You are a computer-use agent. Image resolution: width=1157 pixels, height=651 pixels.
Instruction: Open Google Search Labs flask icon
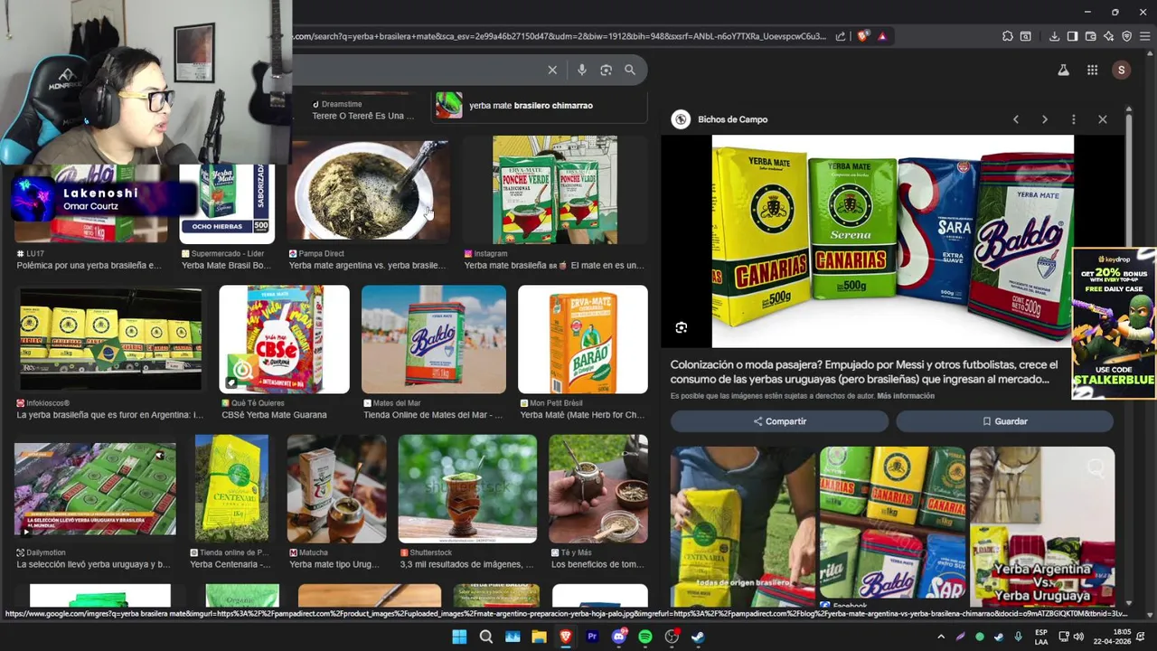coord(1064,70)
